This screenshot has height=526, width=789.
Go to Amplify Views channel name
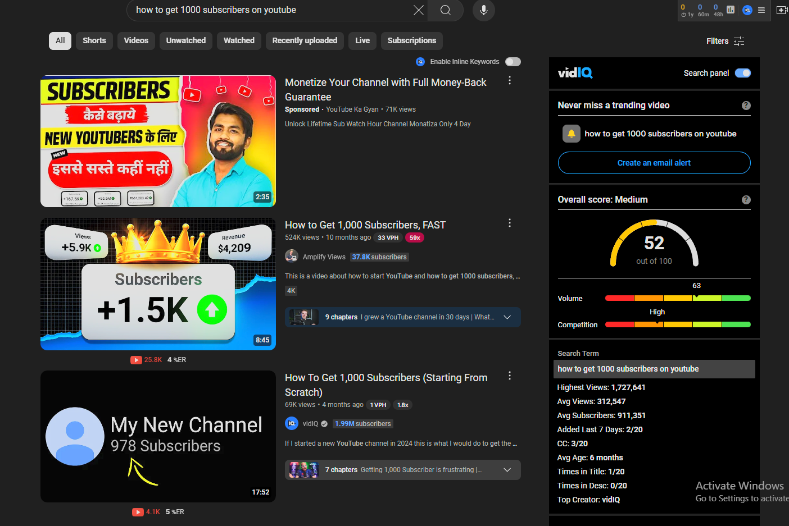tap(324, 257)
